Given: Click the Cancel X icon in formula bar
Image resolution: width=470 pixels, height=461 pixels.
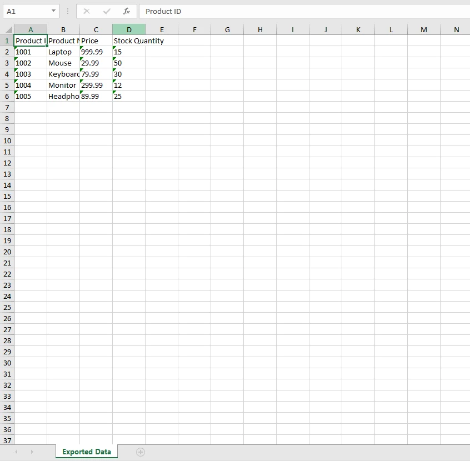Looking at the screenshot, I should click(x=87, y=11).
